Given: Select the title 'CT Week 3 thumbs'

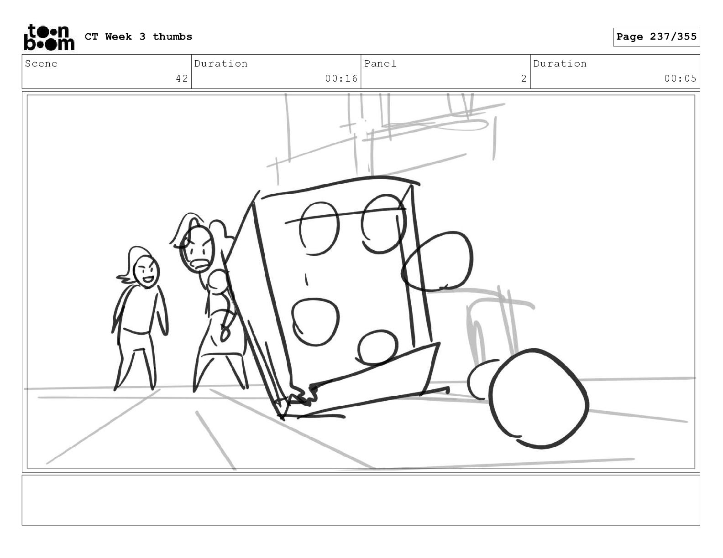Looking at the screenshot, I should [138, 36].
